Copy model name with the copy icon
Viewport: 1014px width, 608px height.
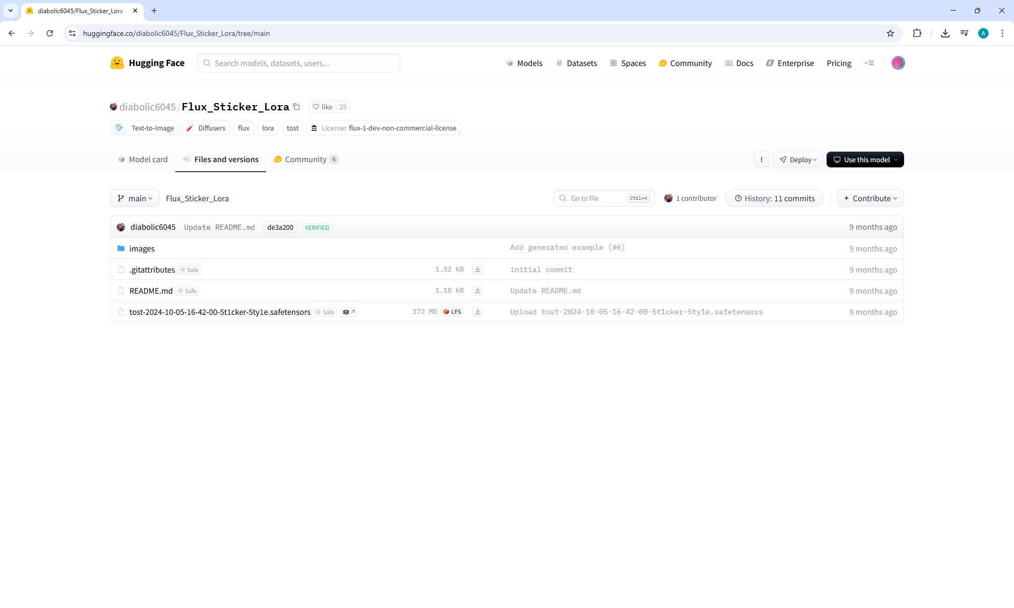[x=296, y=107]
